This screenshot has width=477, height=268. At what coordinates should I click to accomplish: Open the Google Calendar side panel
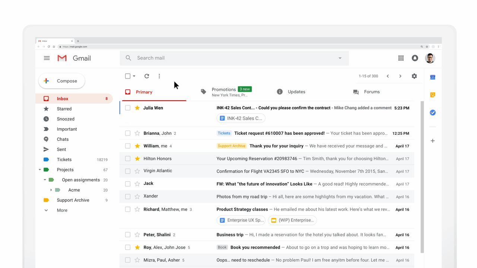pyautogui.click(x=432, y=77)
